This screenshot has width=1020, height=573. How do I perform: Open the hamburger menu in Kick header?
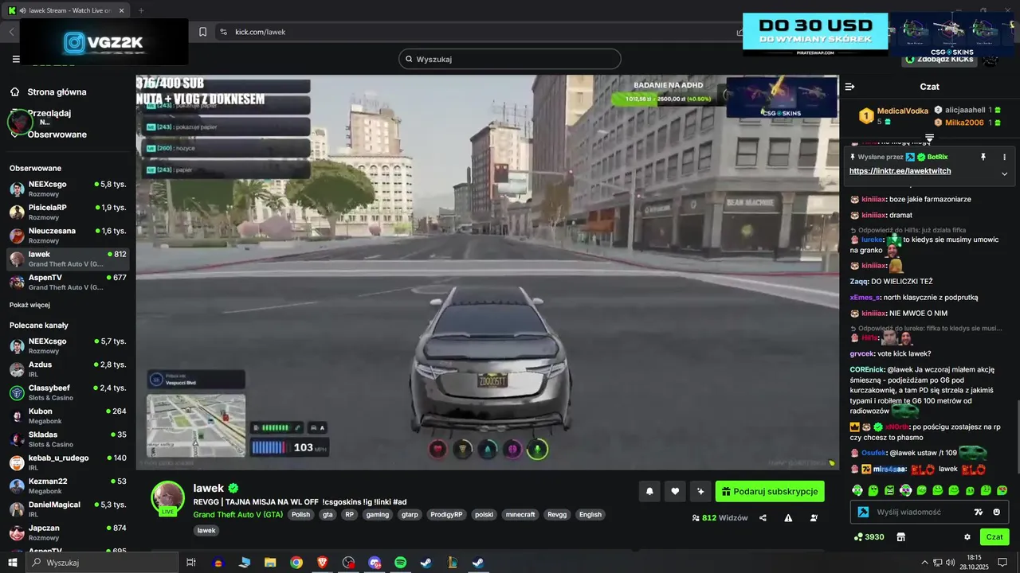[16, 59]
